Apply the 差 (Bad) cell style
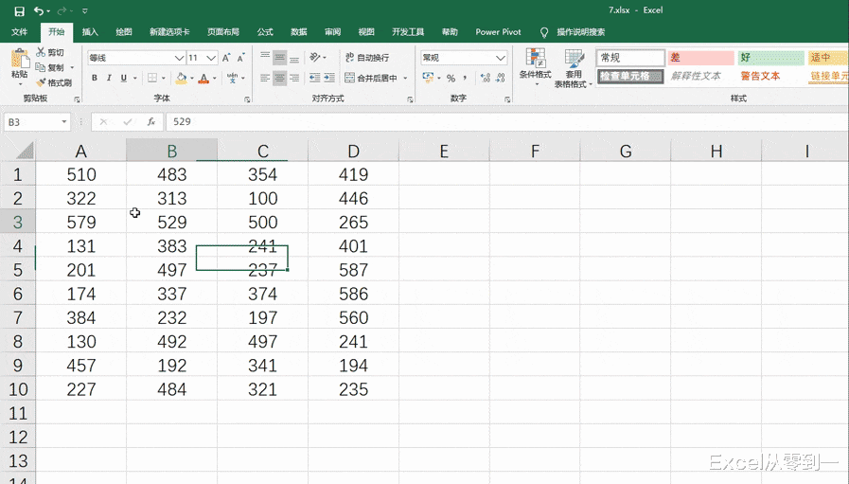849x484 pixels. coord(700,58)
